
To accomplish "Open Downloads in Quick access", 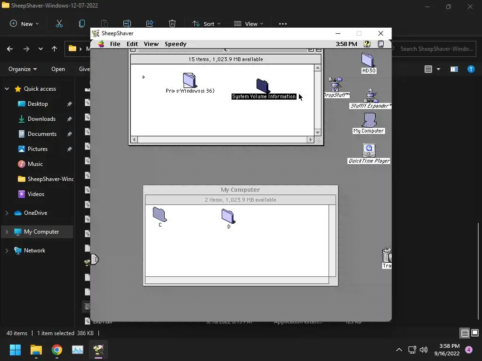I will point(41,119).
